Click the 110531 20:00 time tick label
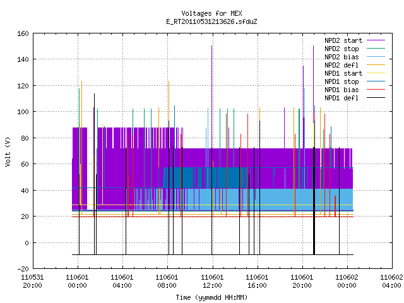The image size is (404, 303). 32,282
